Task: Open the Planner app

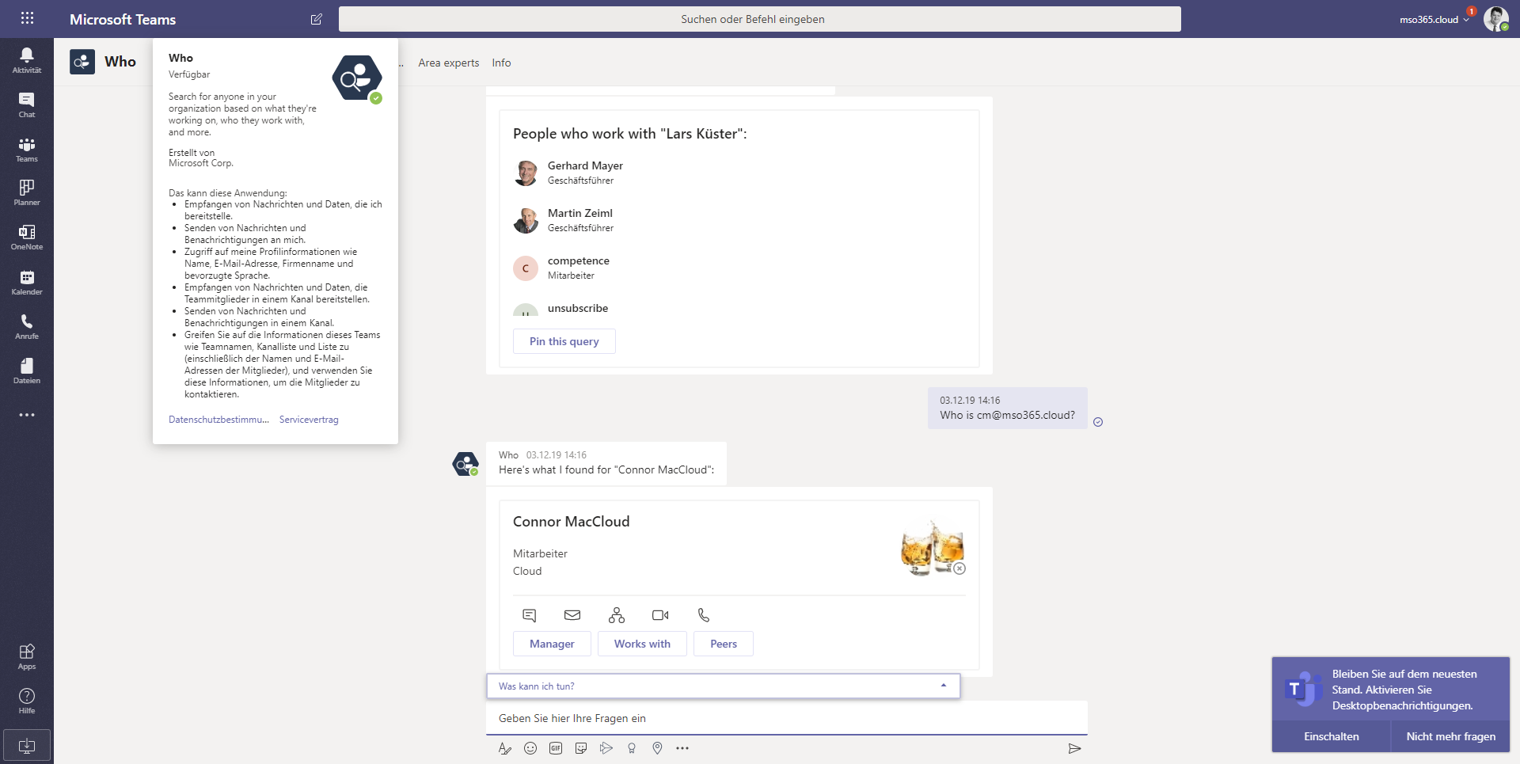Action: [26, 192]
